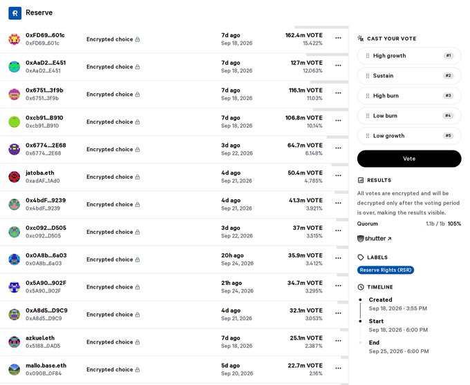Open more options for 0x4bdF...9239 vote

tap(338, 203)
